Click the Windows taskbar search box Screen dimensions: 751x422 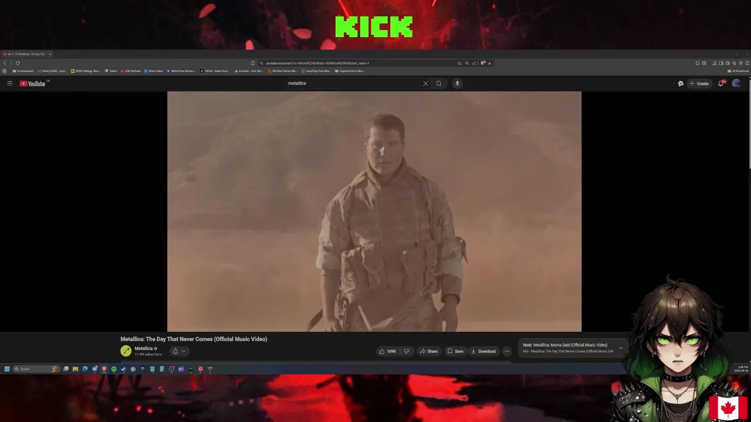[35, 369]
